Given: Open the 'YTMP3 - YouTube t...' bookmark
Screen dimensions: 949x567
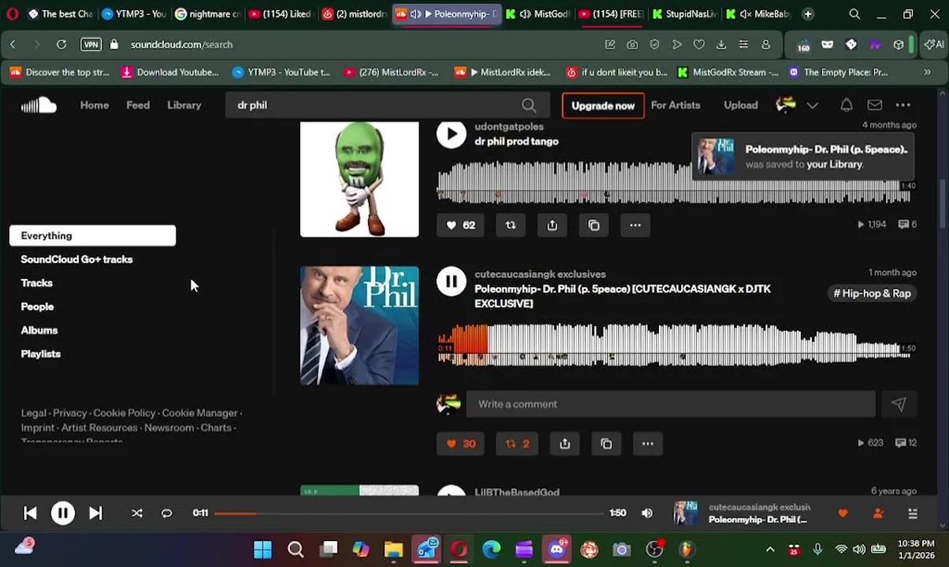Looking at the screenshot, I should (281, 72).
